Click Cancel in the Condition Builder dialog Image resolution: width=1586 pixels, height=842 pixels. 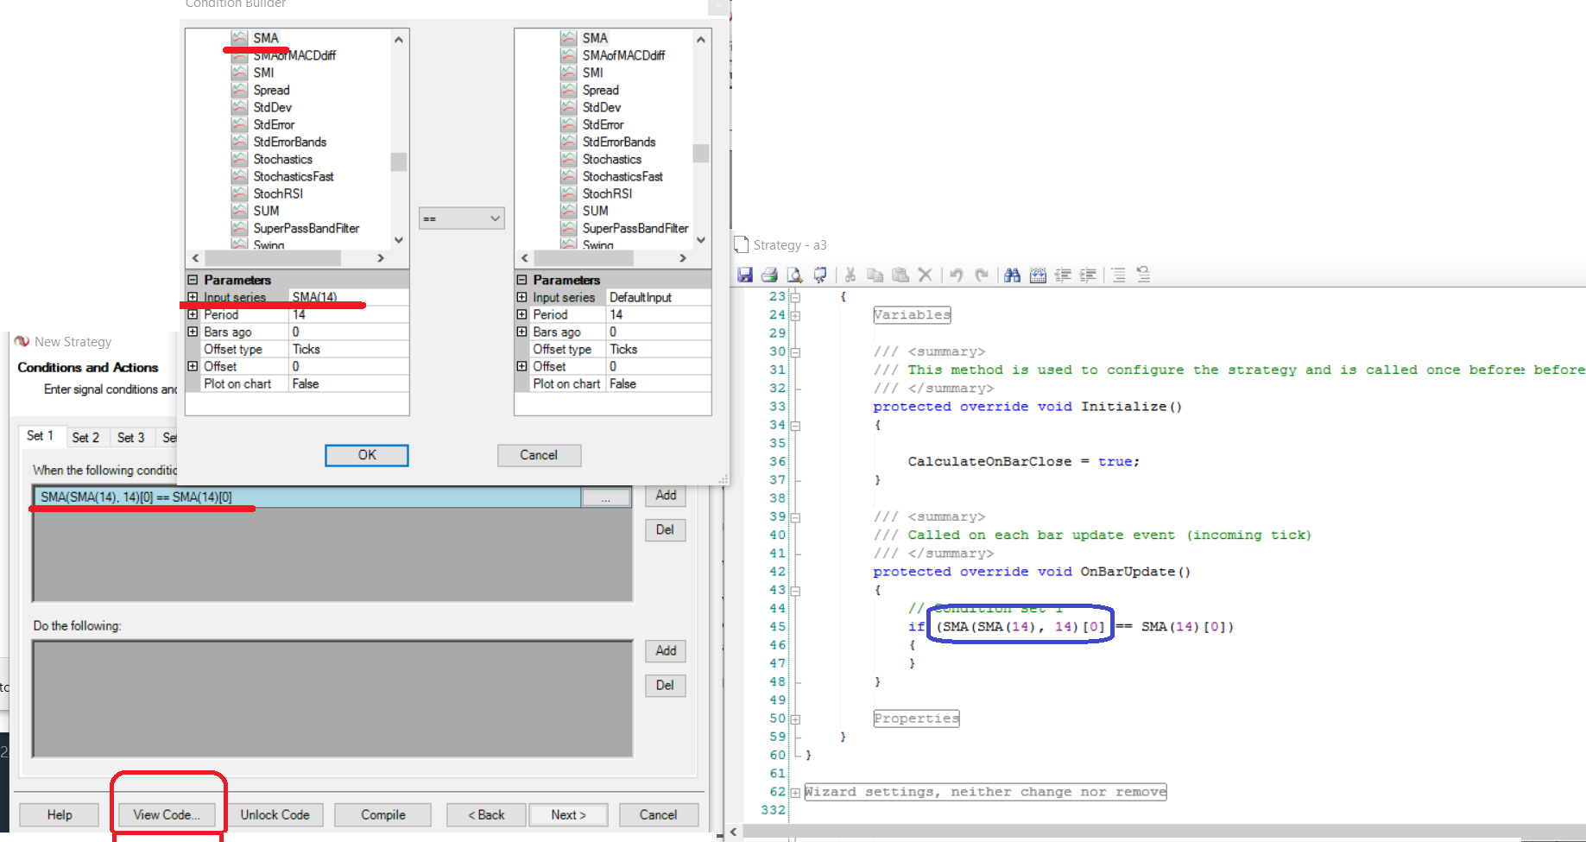point(539,455)
